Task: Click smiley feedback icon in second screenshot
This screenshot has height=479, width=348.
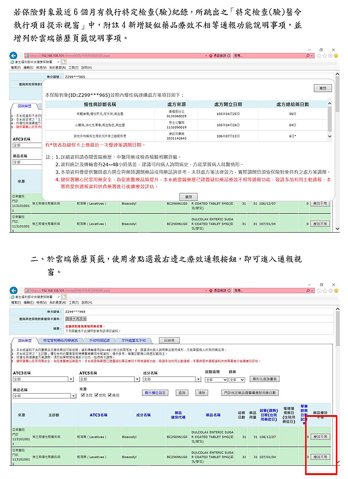Action: tap(336, 291)
